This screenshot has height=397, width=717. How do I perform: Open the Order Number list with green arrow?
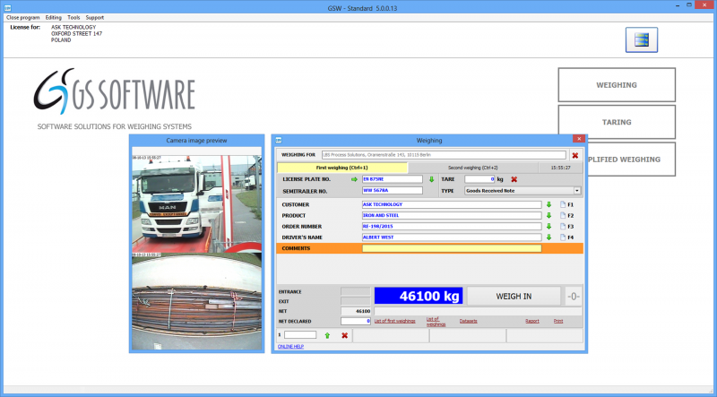549,226
